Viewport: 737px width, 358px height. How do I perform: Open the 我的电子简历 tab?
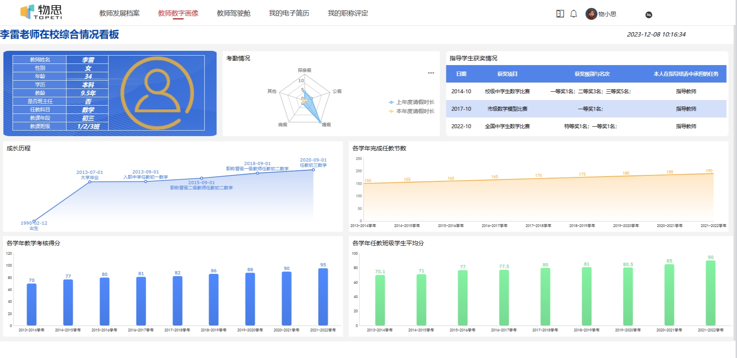tap(289, 13)
